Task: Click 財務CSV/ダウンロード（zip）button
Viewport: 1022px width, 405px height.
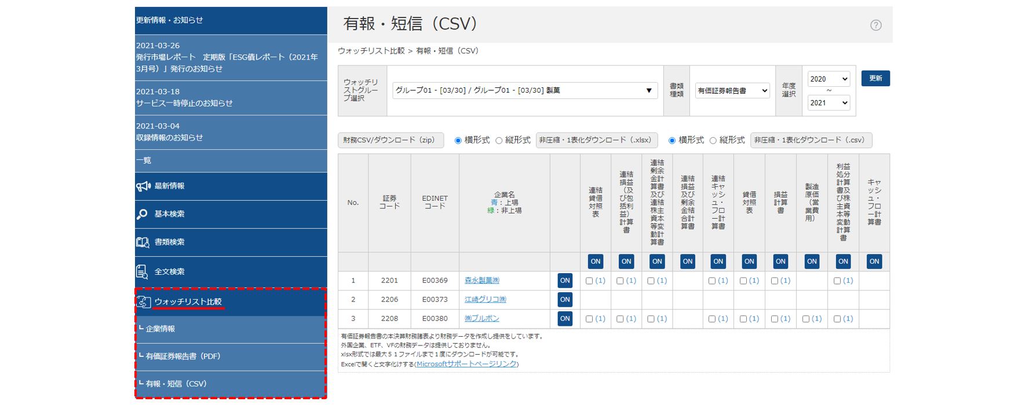Action: click(x=390, y=141)
